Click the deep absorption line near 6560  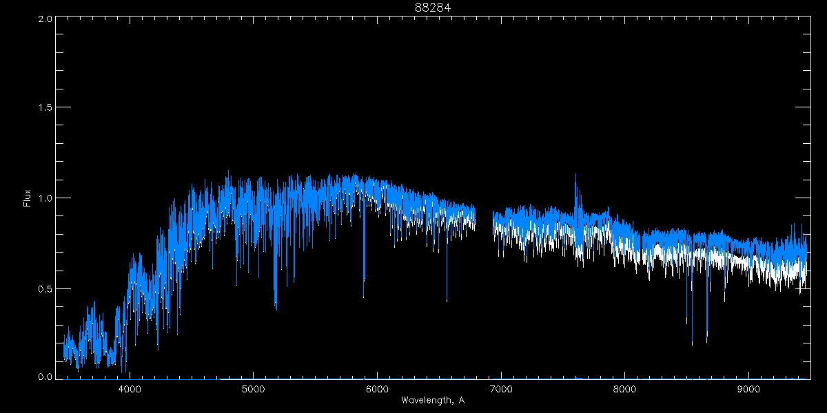coord(447,289)
